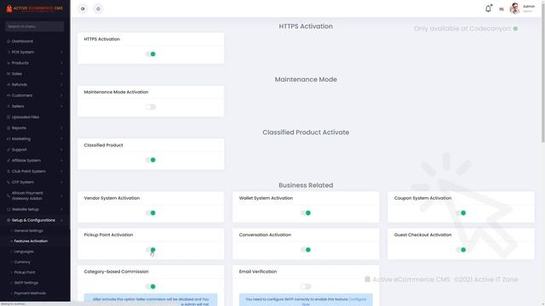Select Features Activation submenu item
The height and width of the screenshot is (306, 545).
point(31,241)
